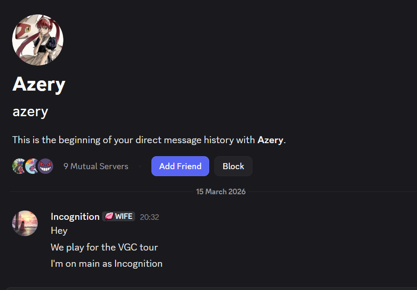Click the direct message history beginning text
This screenshot has width=417, height=290.
[x=150, y=139]
